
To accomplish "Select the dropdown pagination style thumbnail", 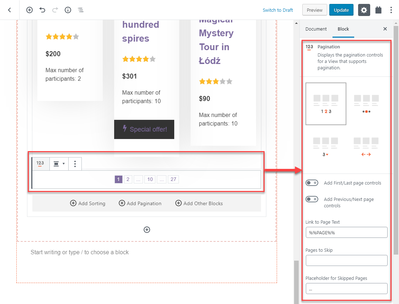I will coord(325,147).
